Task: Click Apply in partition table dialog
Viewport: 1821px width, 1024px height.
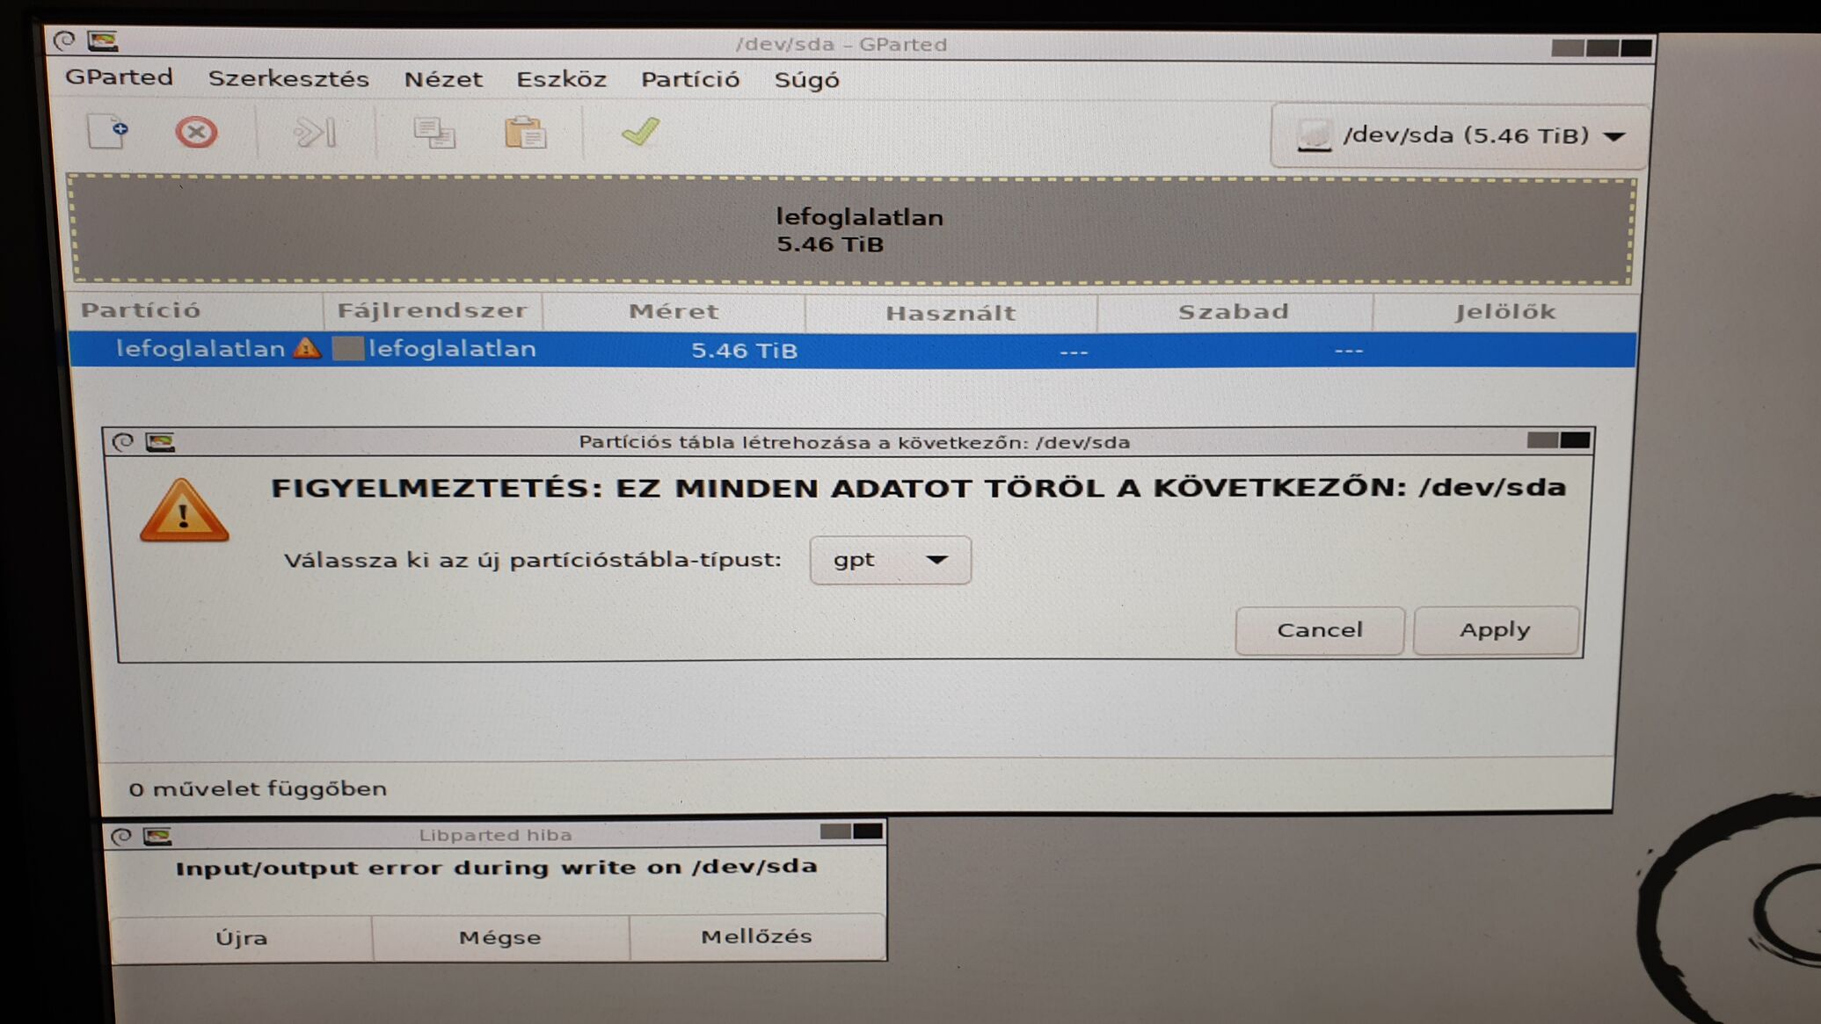Action: [x=1495, y=629]
